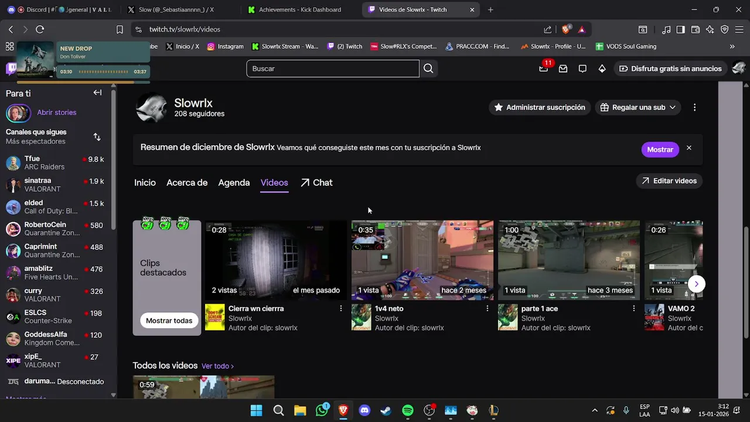Click the bookmark this page icon

(120, 29)
